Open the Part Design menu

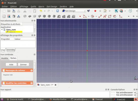52,7
